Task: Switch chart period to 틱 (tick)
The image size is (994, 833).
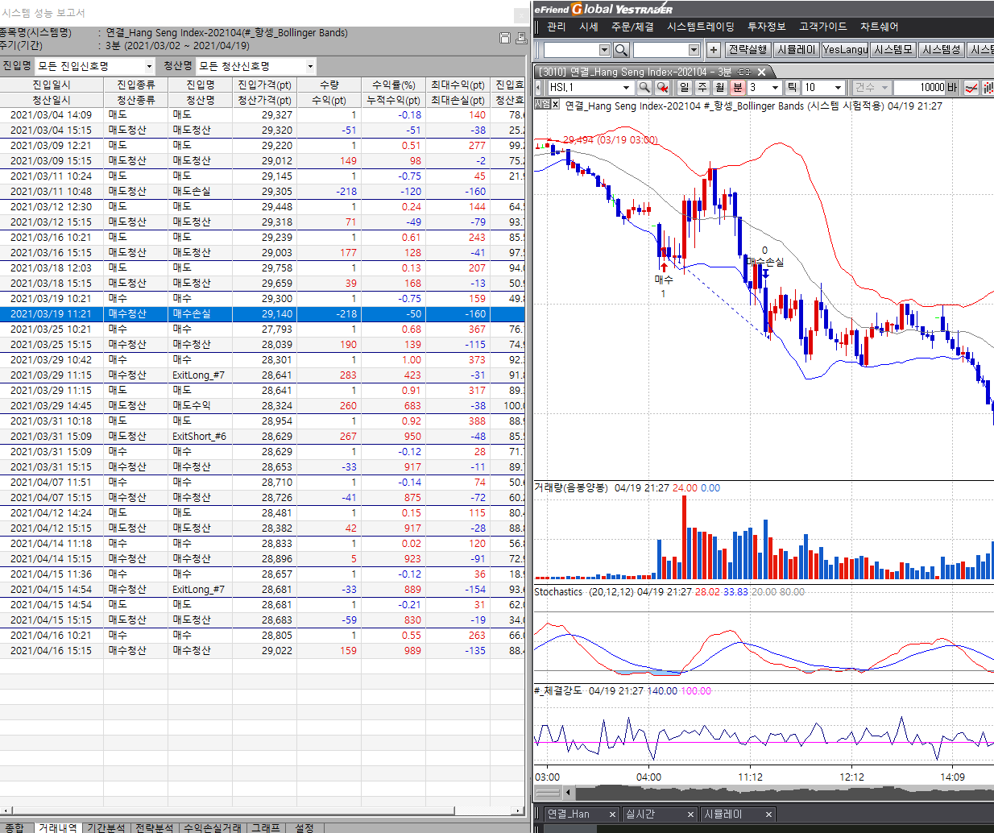Action: [792, 87]
